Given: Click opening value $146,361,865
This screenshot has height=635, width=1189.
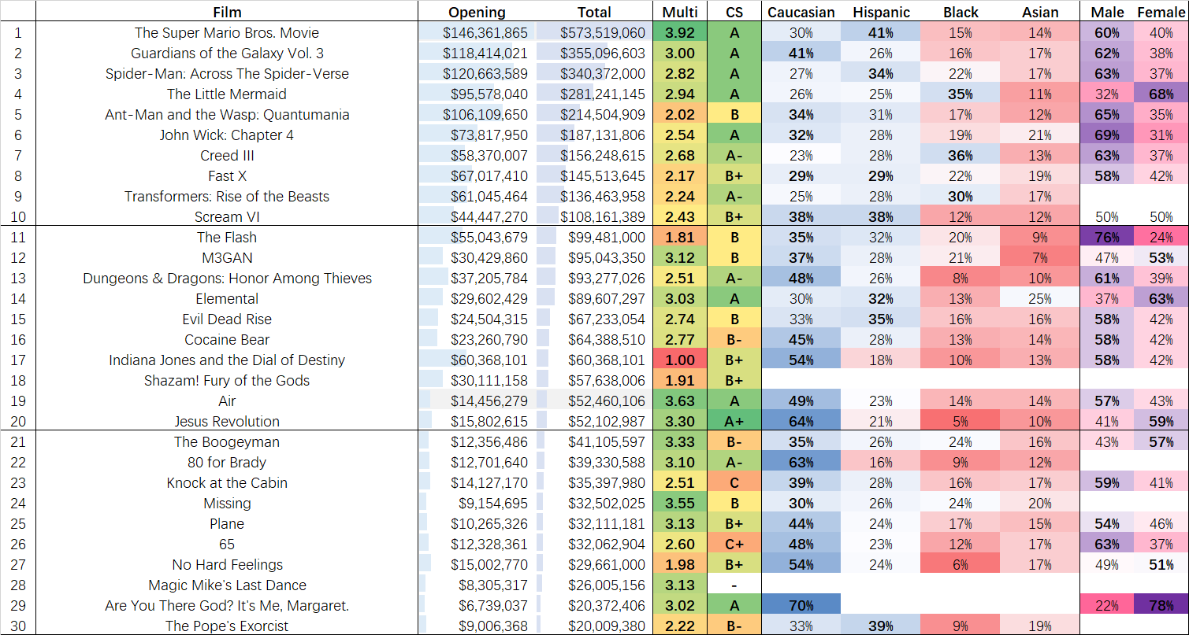Looking at the screenshot, I should [477, 33].
